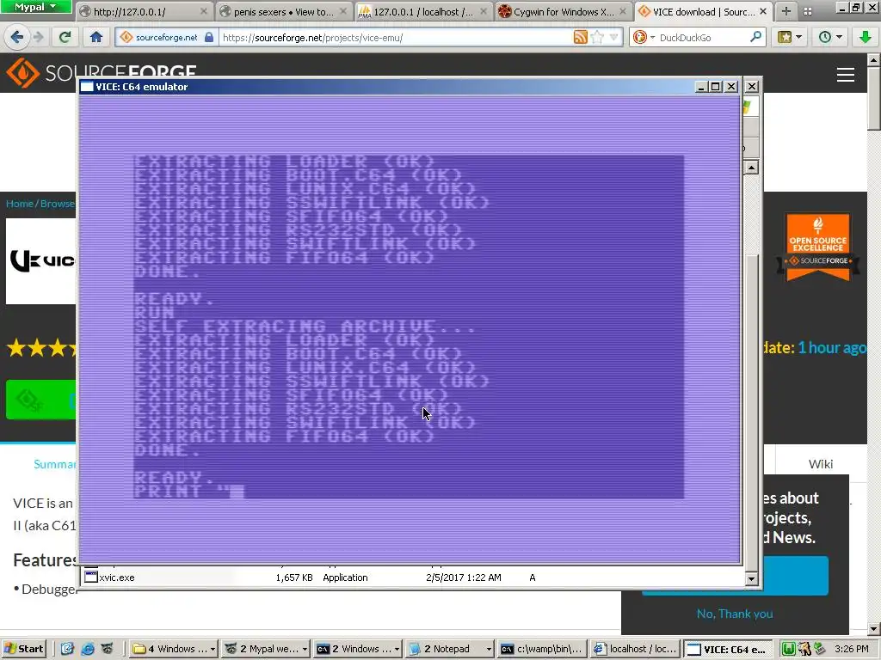Open the URL history dropdown arrow
The height and width of the screenshot is (660, 881).
coord(613,38)
